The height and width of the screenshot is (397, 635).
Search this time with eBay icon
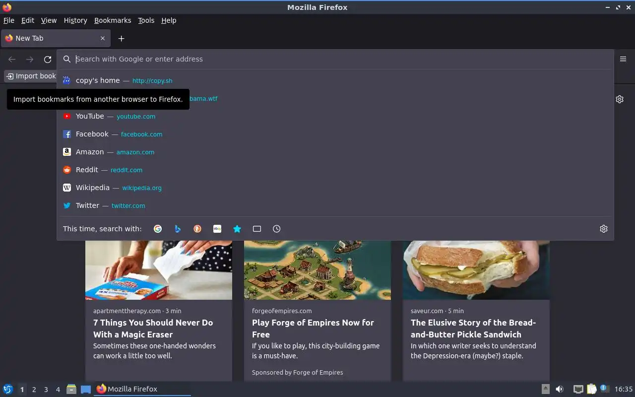click(x=217, y=229)
